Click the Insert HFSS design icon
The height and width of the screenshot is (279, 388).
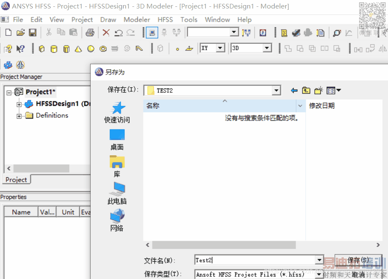click(x=8, y=65)
